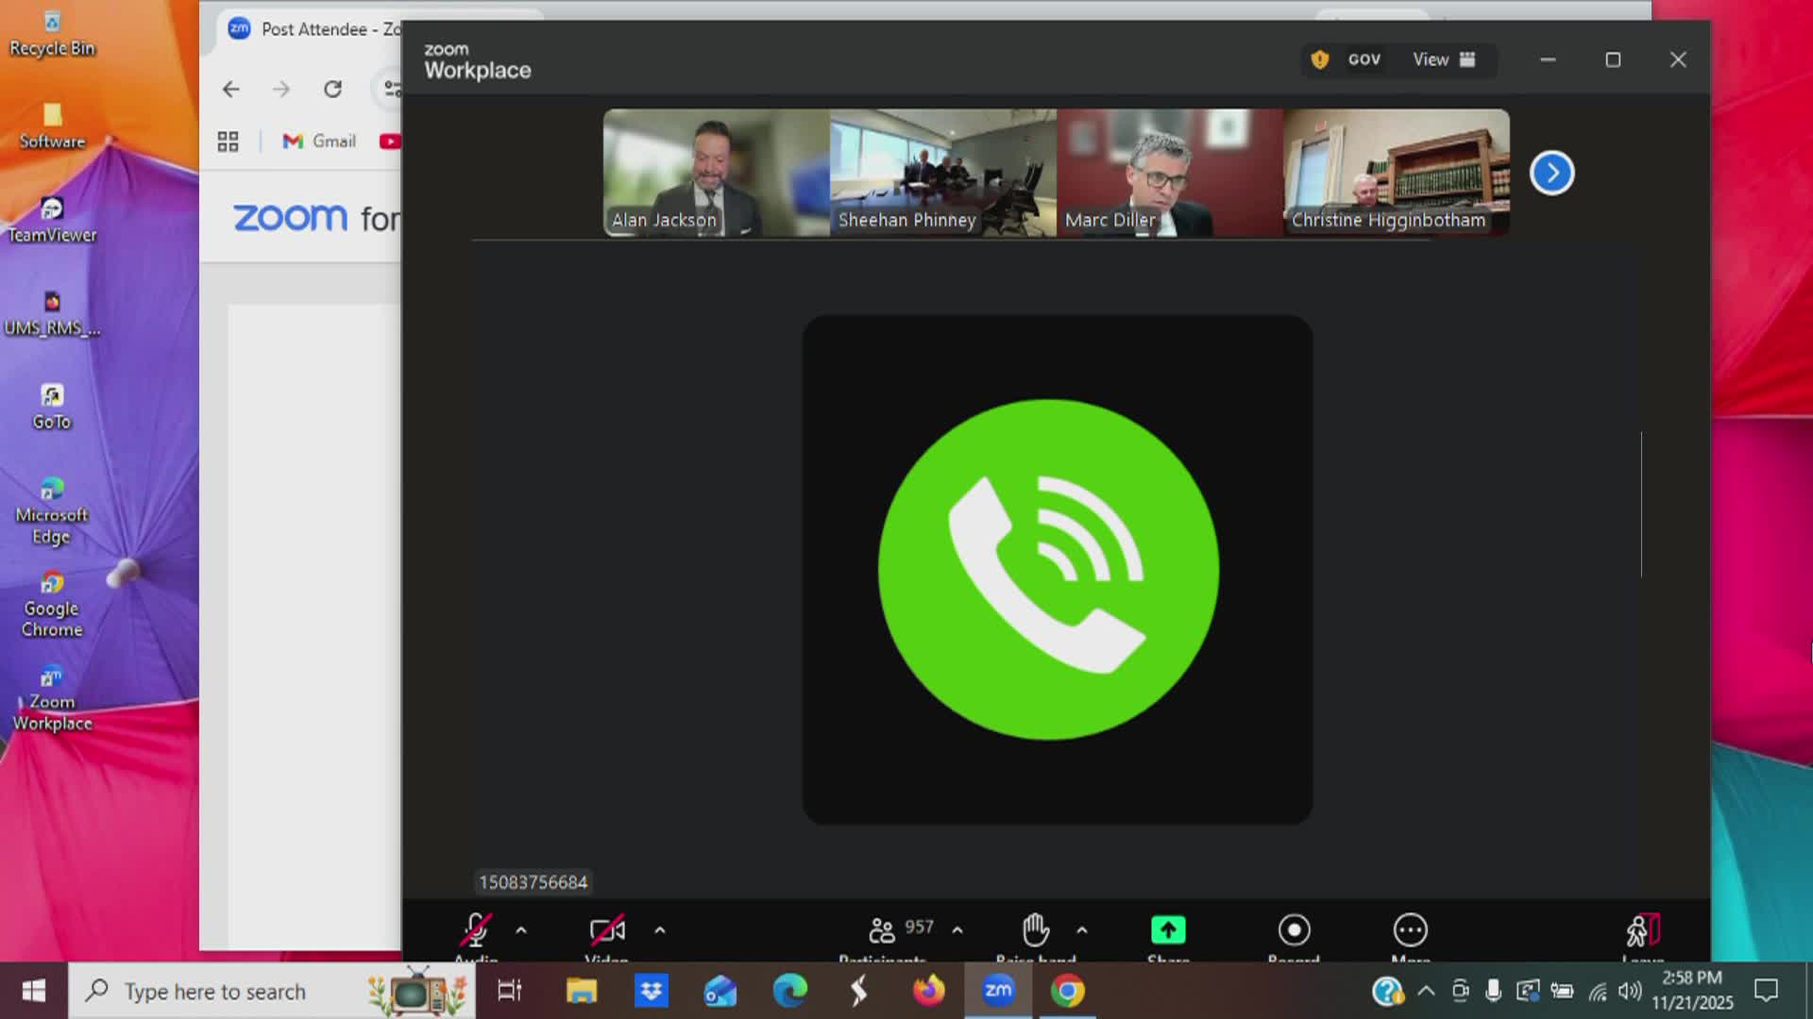
Task: Select Alan Jackson's video thumbnail
Action: [x=716, y=172]
